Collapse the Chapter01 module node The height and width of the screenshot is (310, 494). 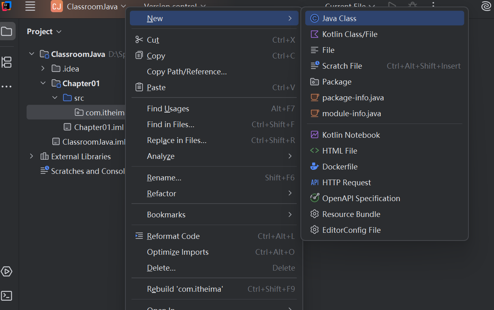(43, 83)
